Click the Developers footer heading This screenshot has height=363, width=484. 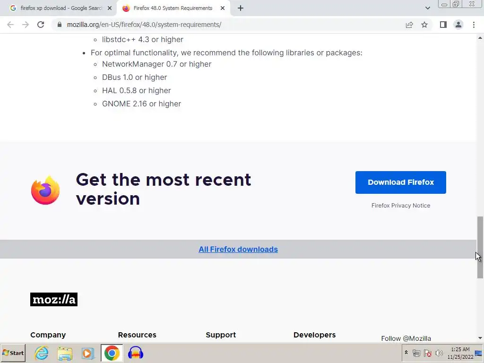(x=314, y=335)
